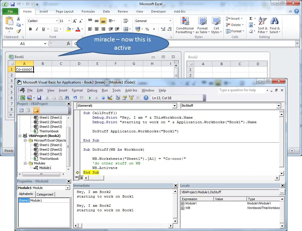Toggle Underline formatting in Excel ribbon
302x231 pixels.
(x=43, y=29)
